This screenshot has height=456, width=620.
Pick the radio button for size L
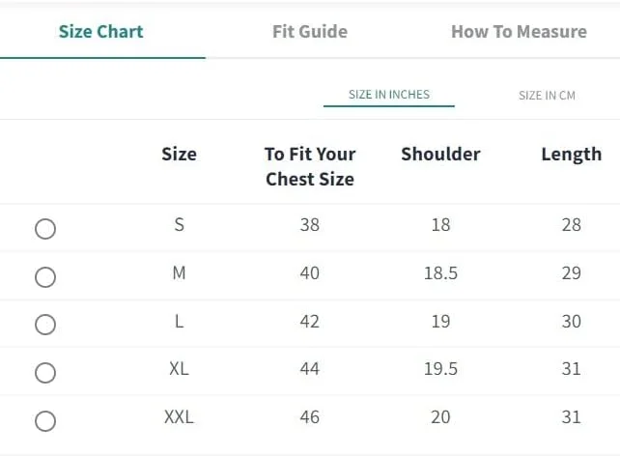(45, 325)
